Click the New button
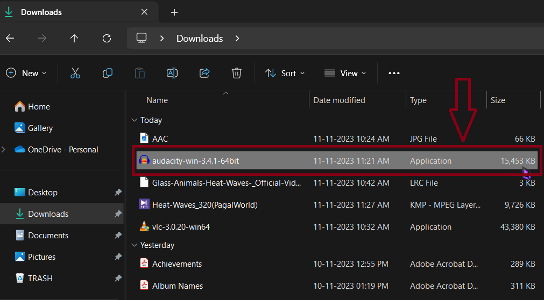Viewport: 544px width, 300px height. point(26,73)
